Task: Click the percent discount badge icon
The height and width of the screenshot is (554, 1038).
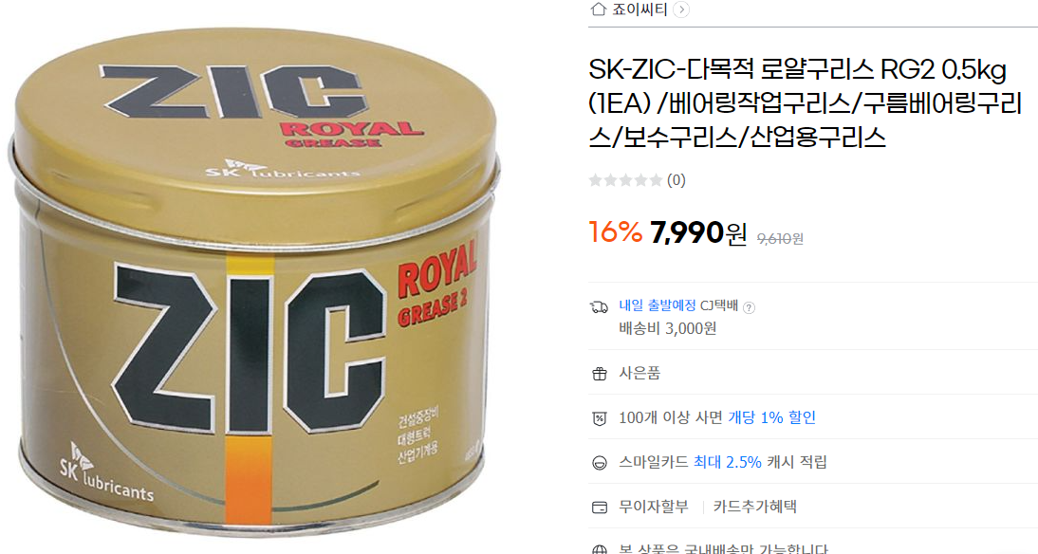Action: pos(599,418)
